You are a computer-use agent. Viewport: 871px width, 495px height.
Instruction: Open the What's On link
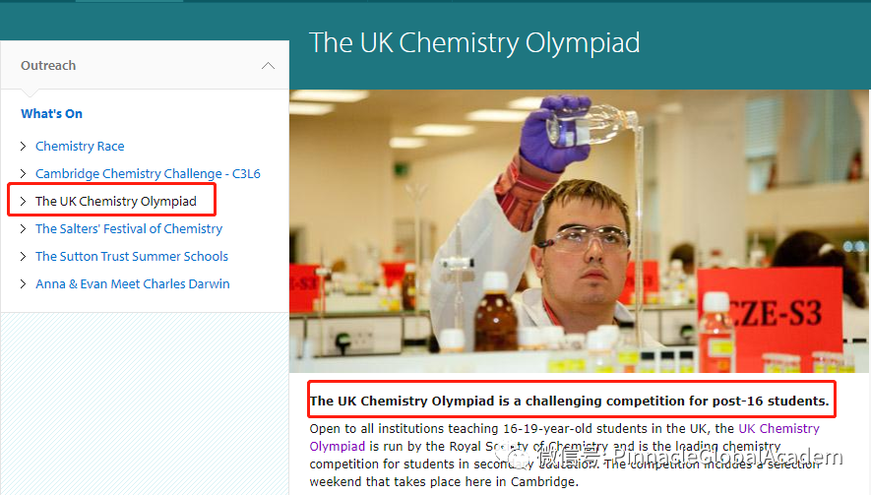(52, 114)
